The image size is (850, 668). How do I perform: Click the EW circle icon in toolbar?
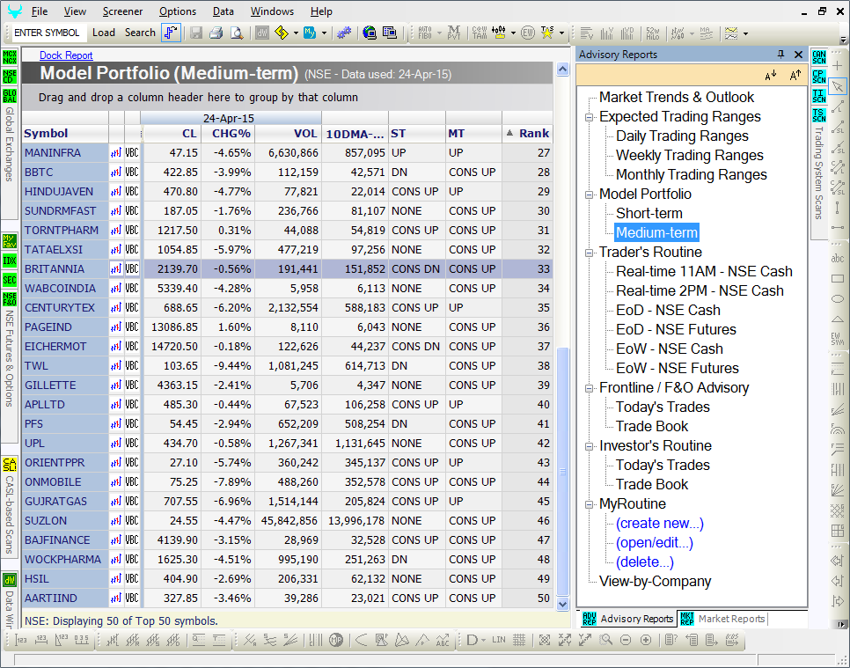point(527,33)
